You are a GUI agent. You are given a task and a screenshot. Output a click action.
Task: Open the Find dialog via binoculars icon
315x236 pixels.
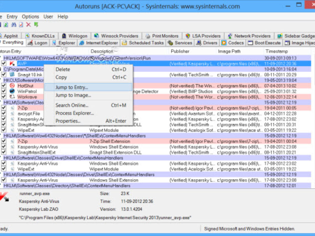(x=13, y=25)
